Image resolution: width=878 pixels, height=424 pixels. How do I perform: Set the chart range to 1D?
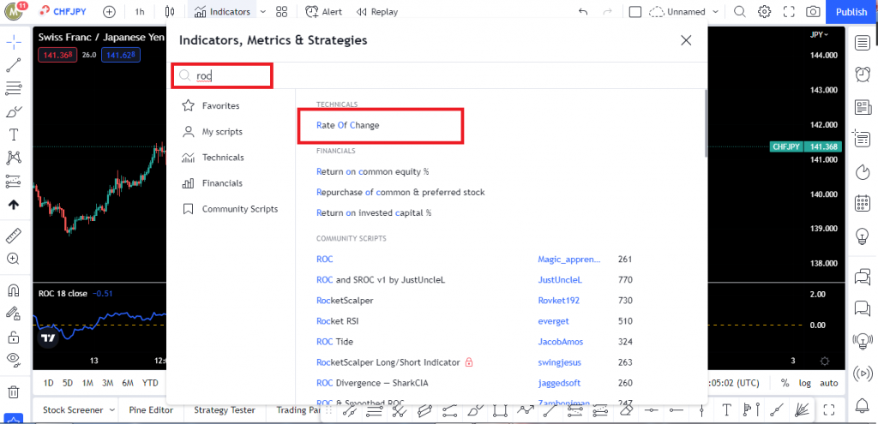pyautogui.click(x=49, y=383)
